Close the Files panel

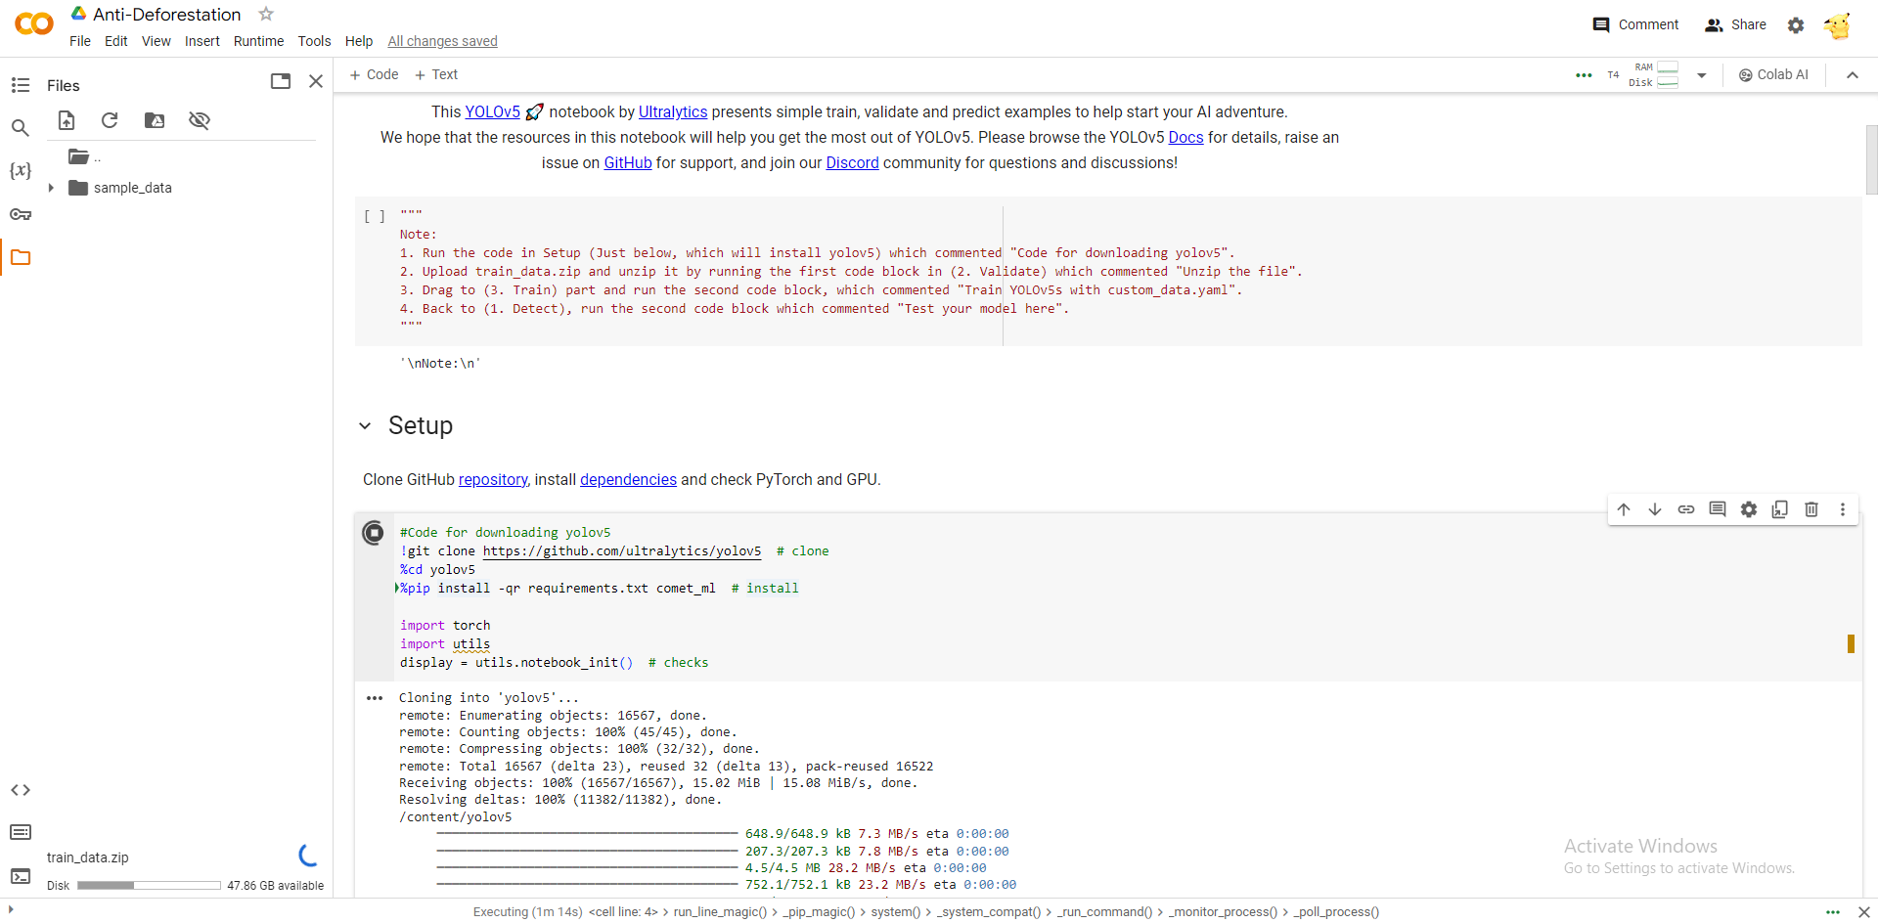pyautogui.click(x=316, y=81)
